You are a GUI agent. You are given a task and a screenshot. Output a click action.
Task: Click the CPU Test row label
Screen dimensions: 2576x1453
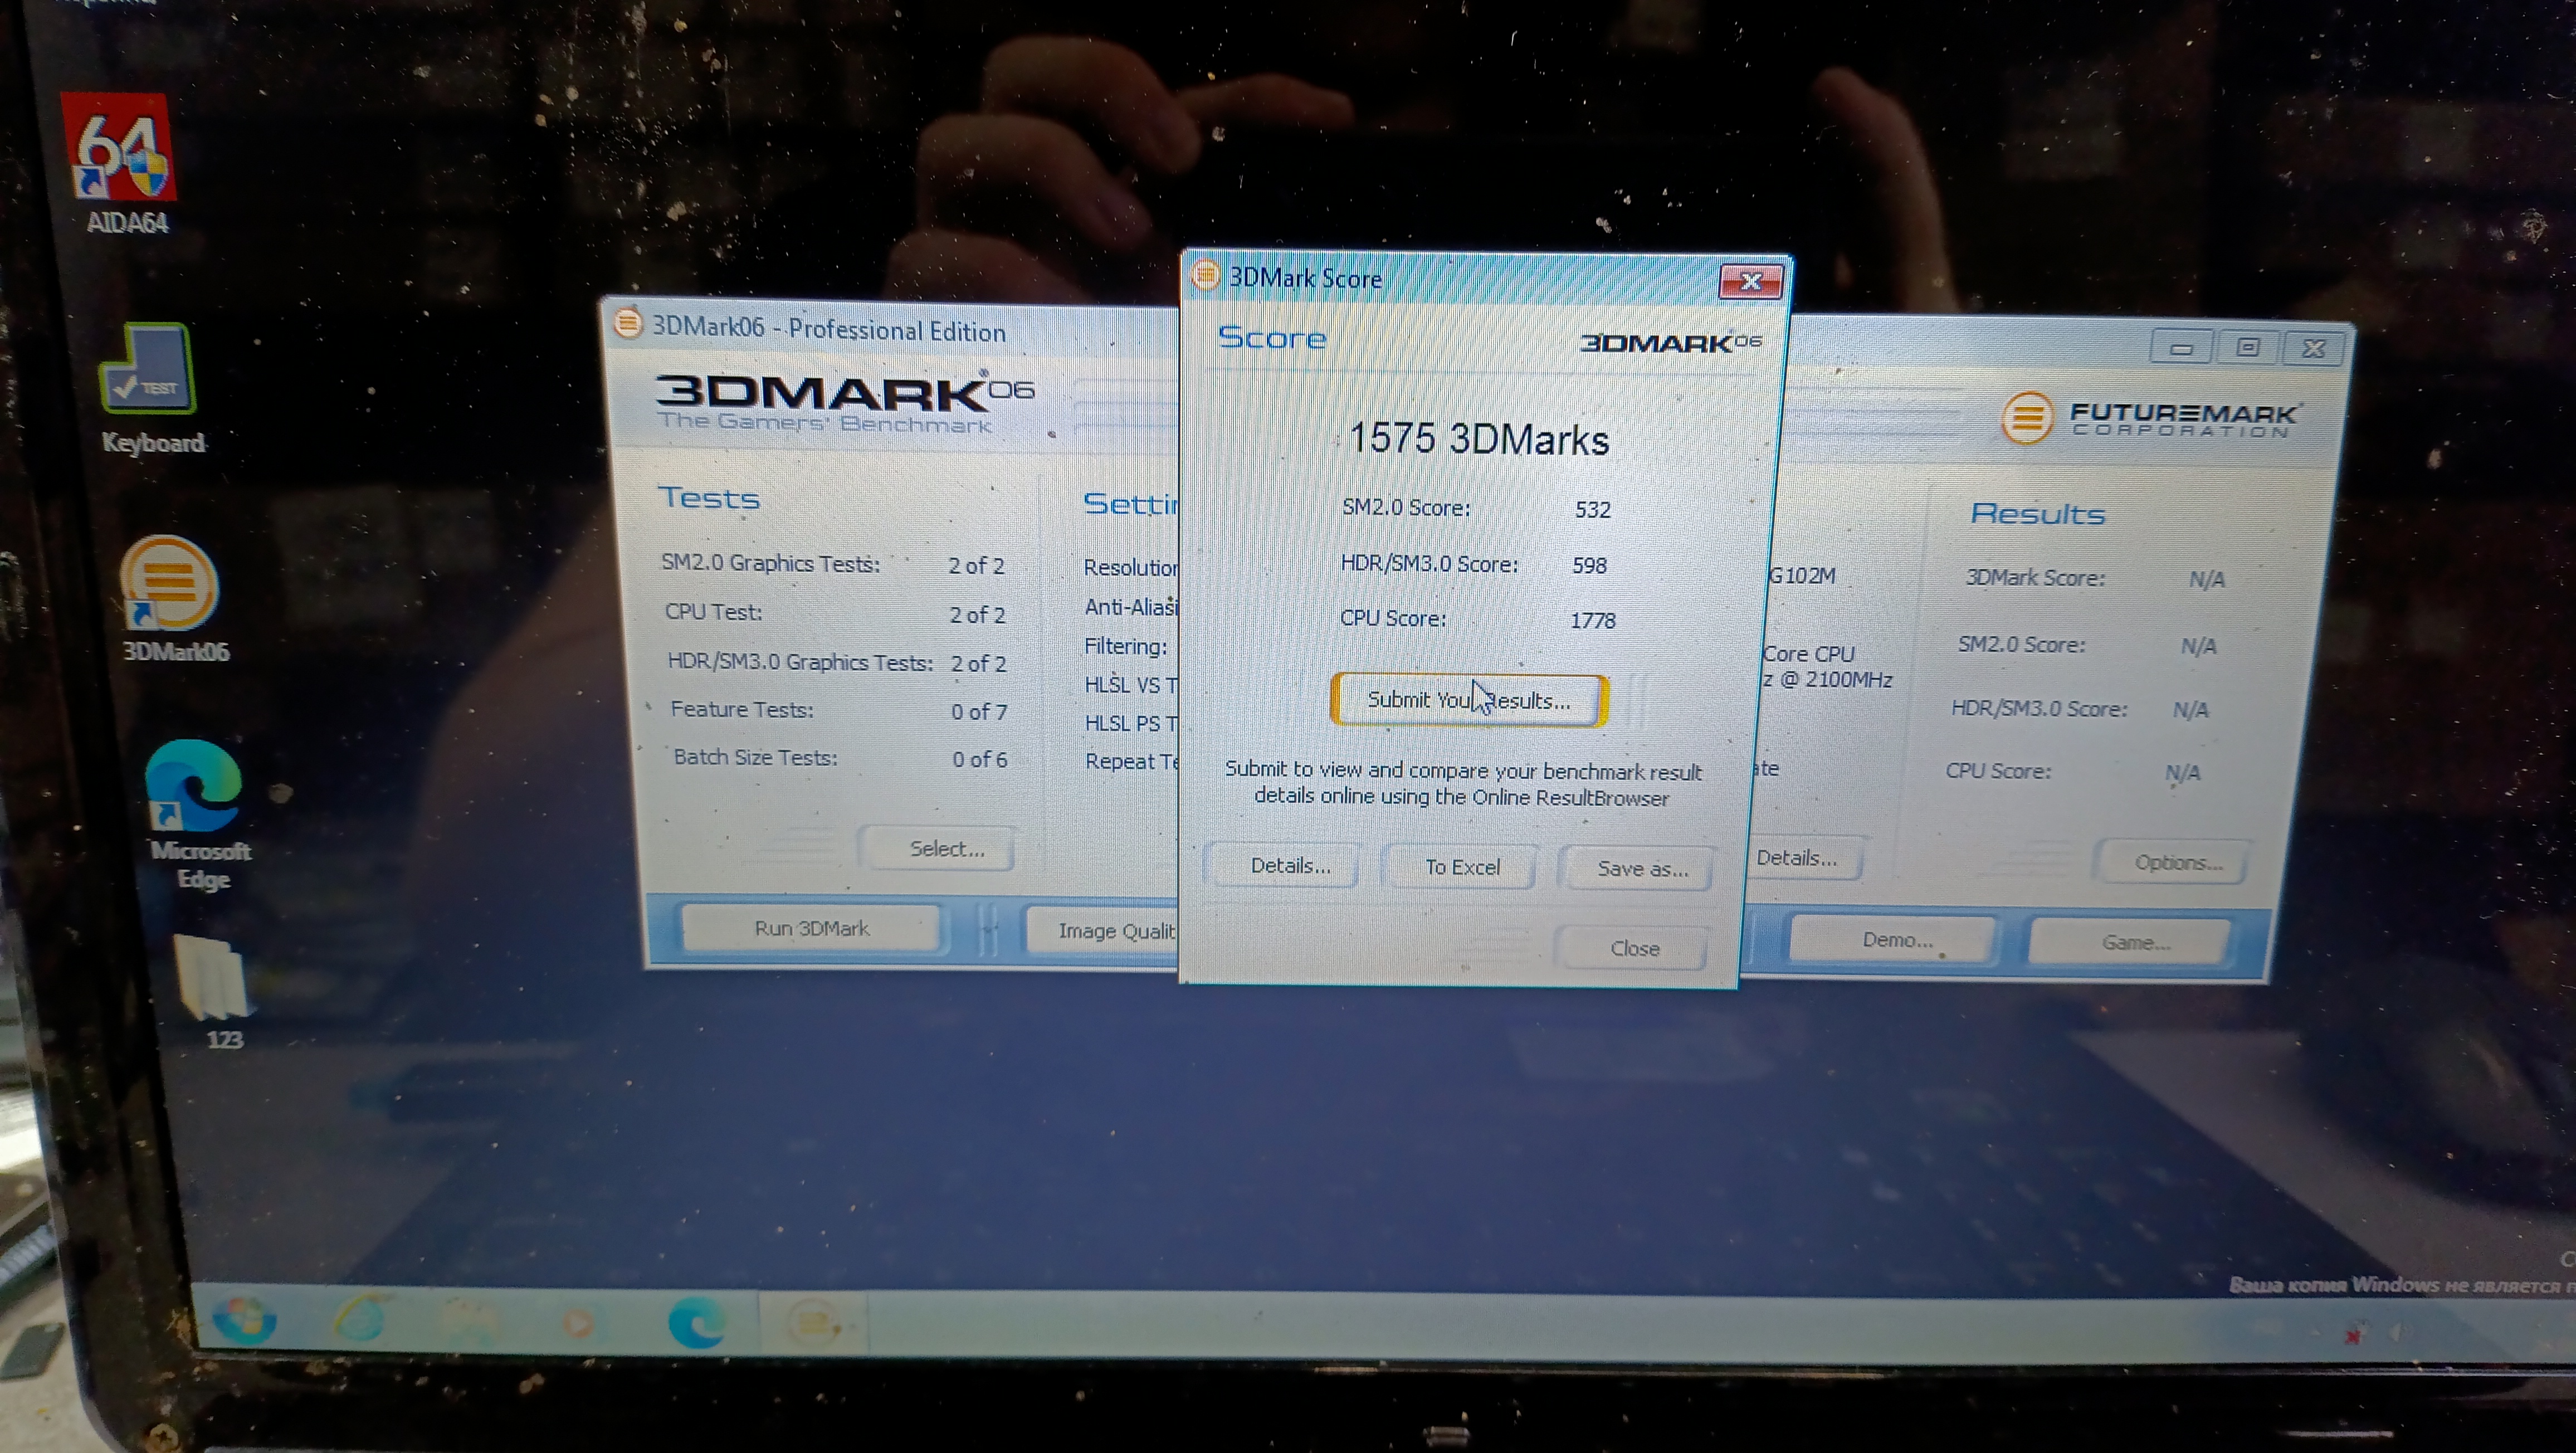coord(713,612)
